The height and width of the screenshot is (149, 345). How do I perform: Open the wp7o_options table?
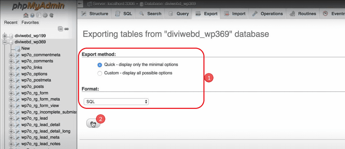[34, 74]
